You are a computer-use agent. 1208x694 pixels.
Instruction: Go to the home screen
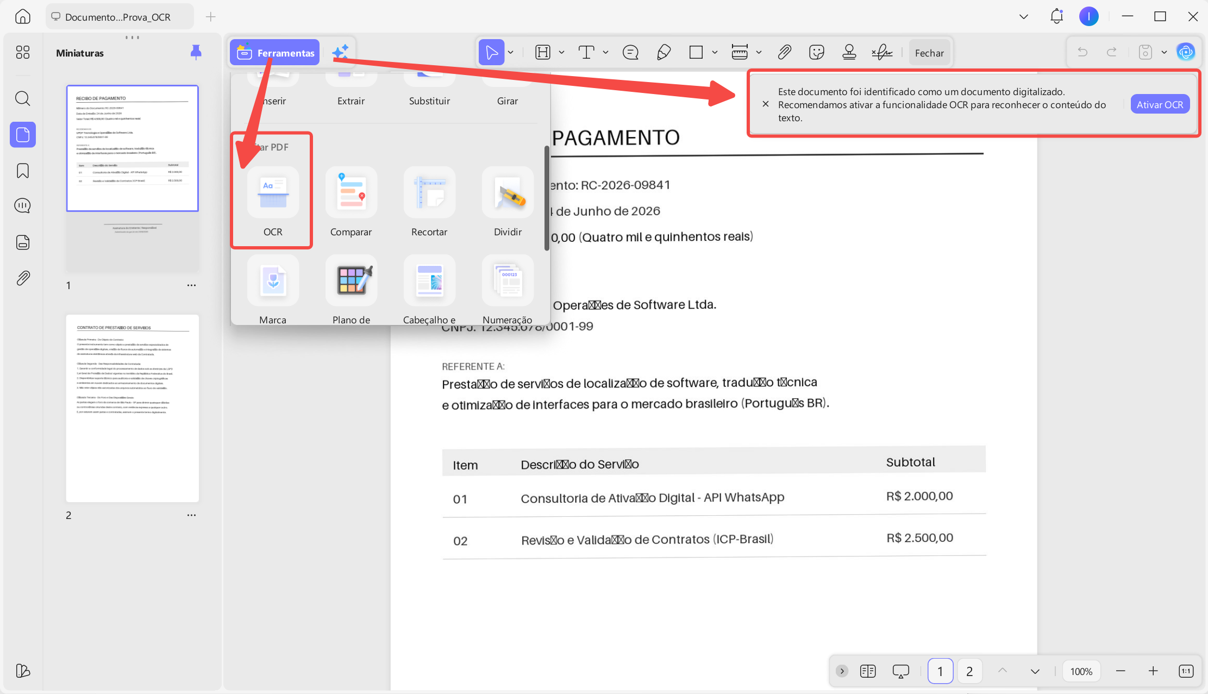[x=22, y=16]
